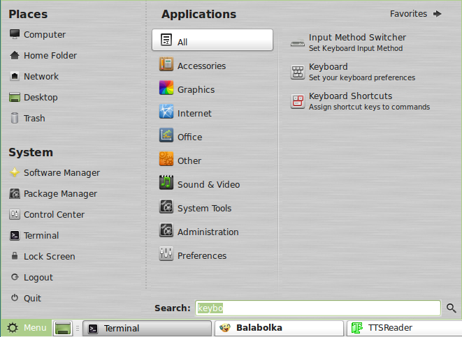This screenshot has height=337, width=462.
Task: Choose the Accessories category label
Action: tap(201, 66)
